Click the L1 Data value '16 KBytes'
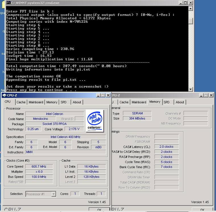 pos(91,166)
